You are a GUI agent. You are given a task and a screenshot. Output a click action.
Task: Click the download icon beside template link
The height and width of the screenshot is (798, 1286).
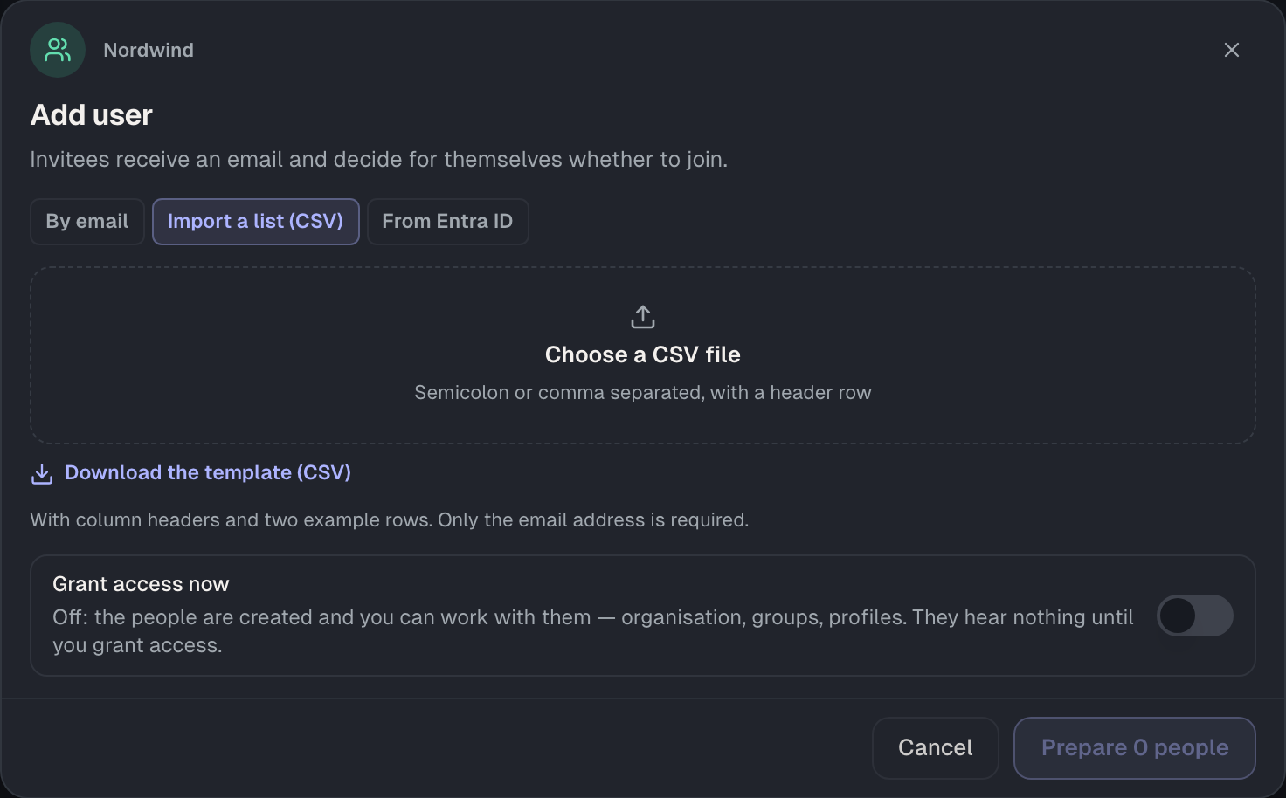[42, 473]
